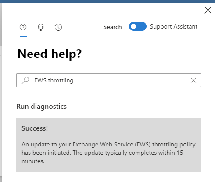The width and height of the screenshot is (215, 182).
Task: Click the magnifier search icon
Action: [x=25, y=80]
